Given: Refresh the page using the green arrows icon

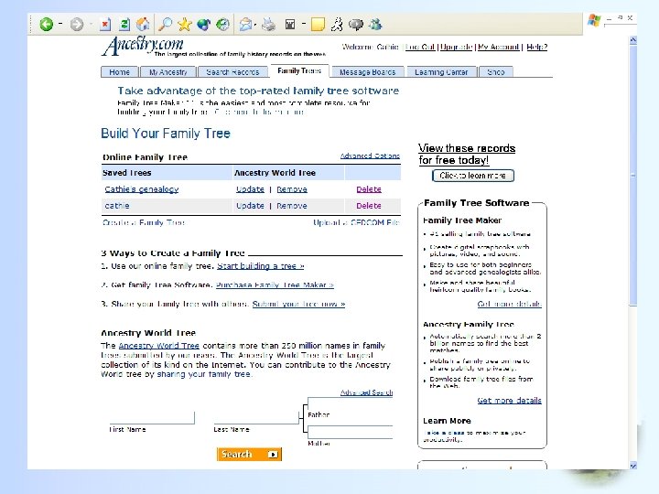Looking at the screenshot, I should click(x=124, y=25).
